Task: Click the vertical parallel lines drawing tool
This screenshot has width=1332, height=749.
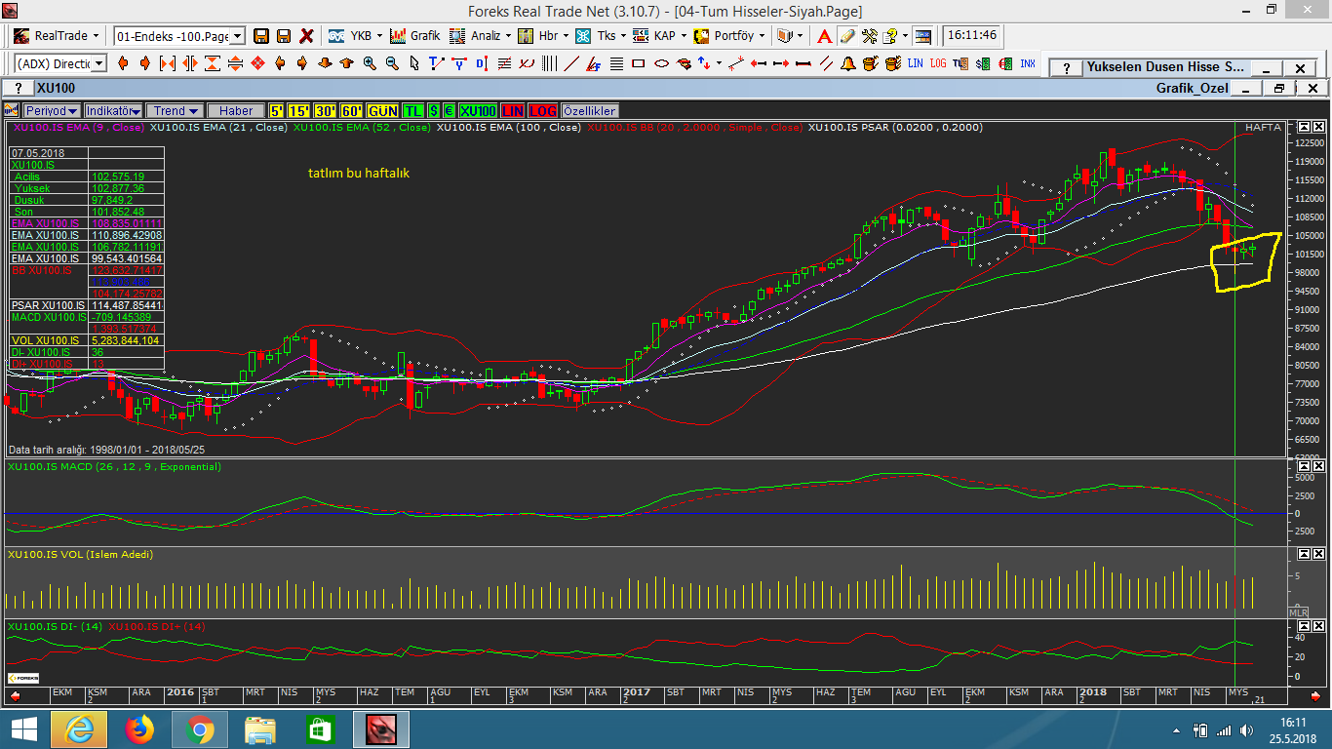Action: click(549, 63)
